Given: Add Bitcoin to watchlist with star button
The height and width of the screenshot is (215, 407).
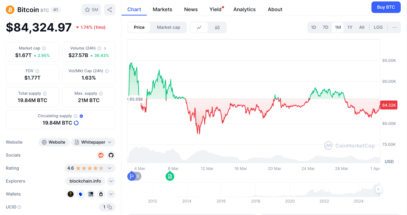Looking at the screenshot, I should [91, 10].
